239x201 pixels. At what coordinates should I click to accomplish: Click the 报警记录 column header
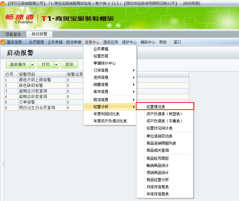[x=75, y=74]
